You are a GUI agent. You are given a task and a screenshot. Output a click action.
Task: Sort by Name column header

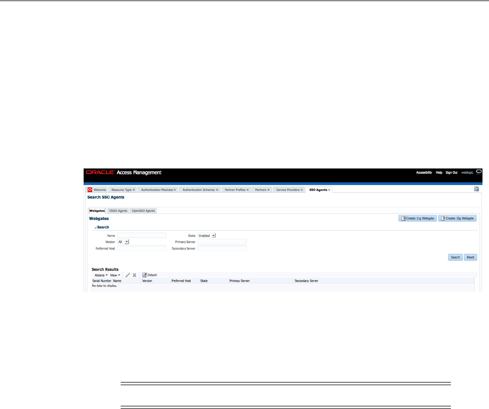[126, 281]
